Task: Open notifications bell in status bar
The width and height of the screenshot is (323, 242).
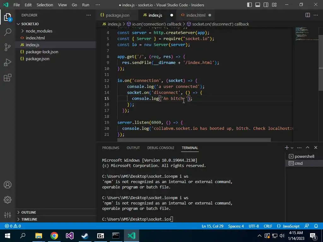Action: pos(316,226)
